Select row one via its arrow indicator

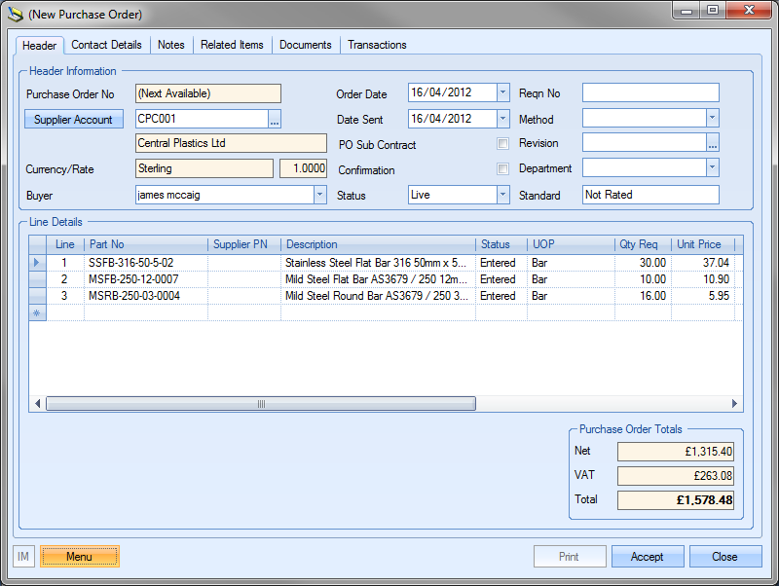tap(37, 263)
